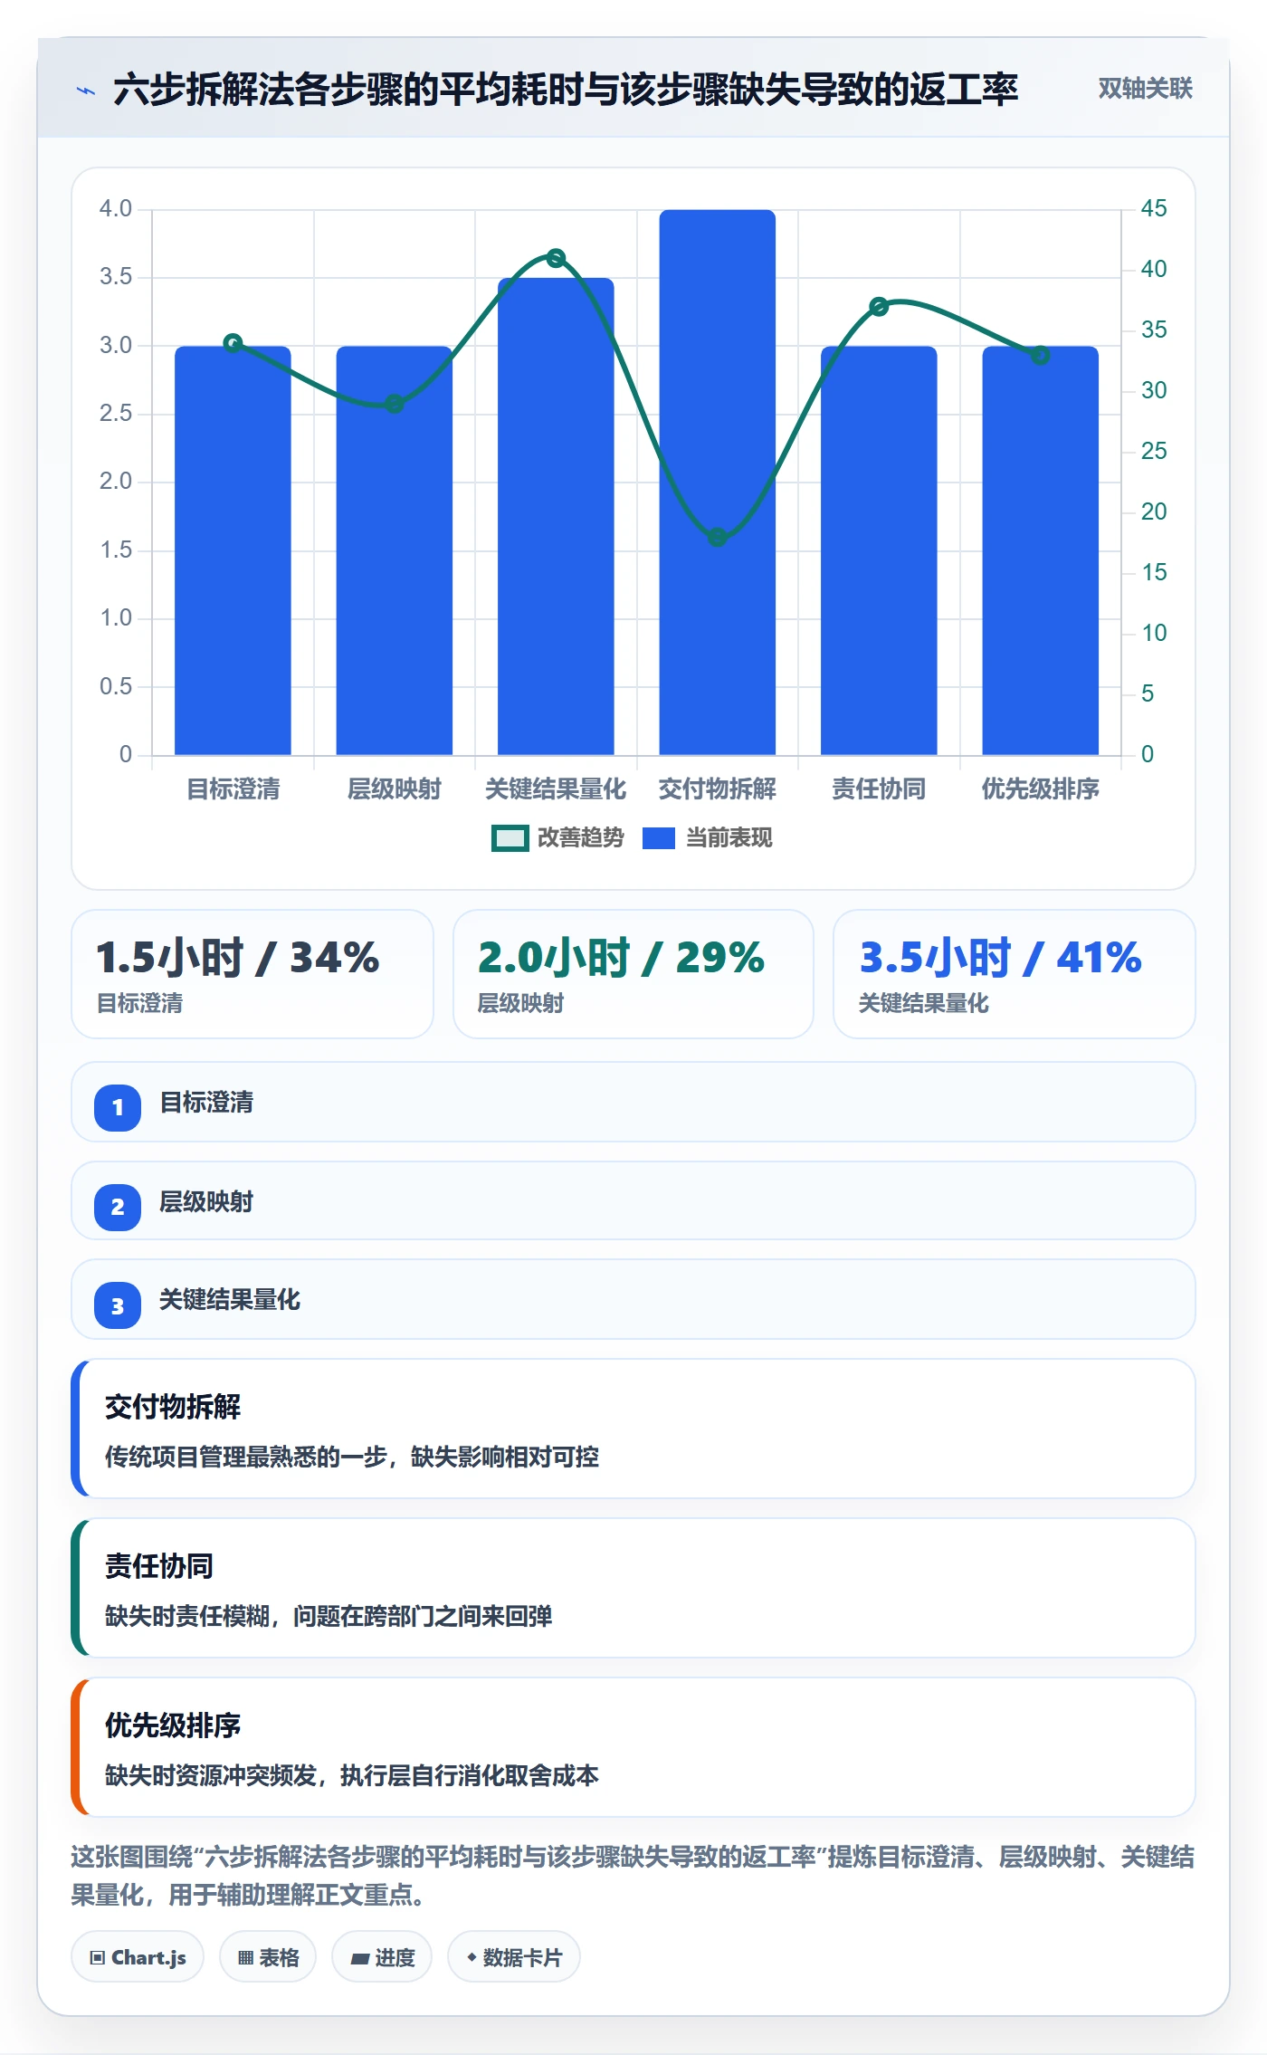The image size is (1267, 2055).
Task: Click the number 1 step badge
Action: (118, 1107)
